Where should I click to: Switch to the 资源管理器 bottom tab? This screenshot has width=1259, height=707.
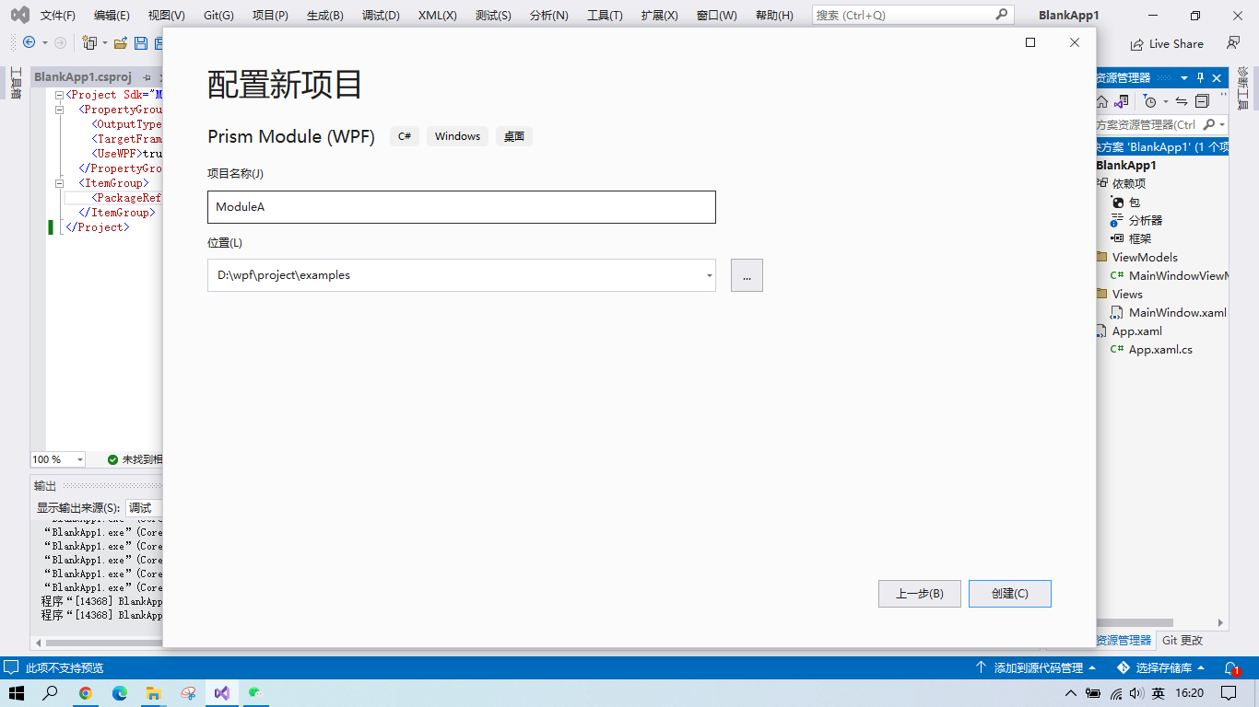[x=1124, y=640]
